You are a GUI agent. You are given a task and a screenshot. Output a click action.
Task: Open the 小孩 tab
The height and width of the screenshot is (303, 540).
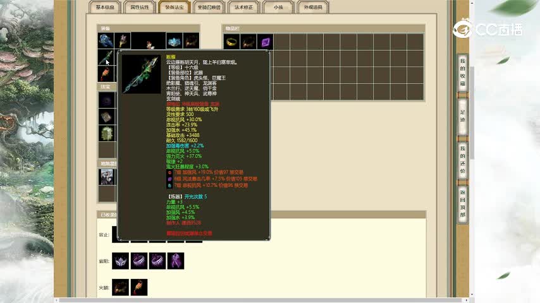278,7
